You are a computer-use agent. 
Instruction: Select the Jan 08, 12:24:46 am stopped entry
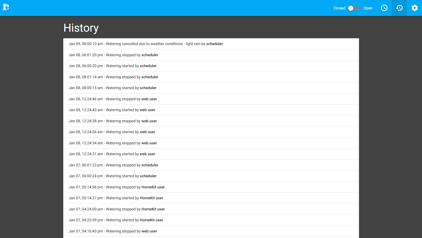[x=211, y=99]
